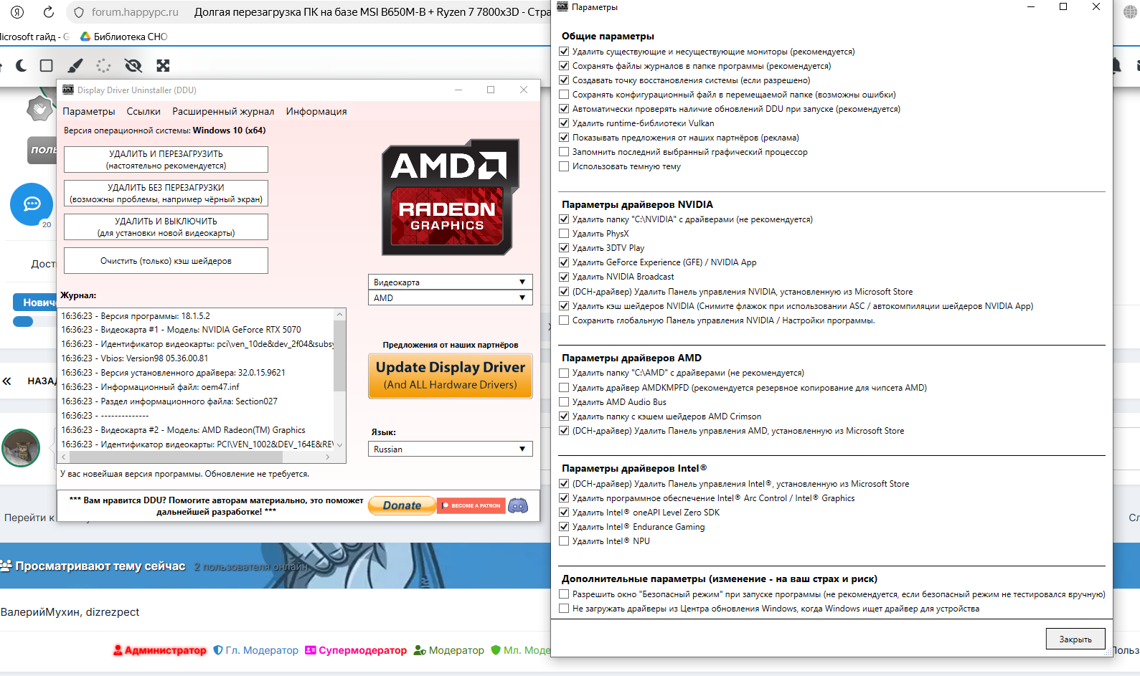Click the Become a Patron button
Image resolution: width=1140 pixels, height=676 pixels.
click(471, 505)
